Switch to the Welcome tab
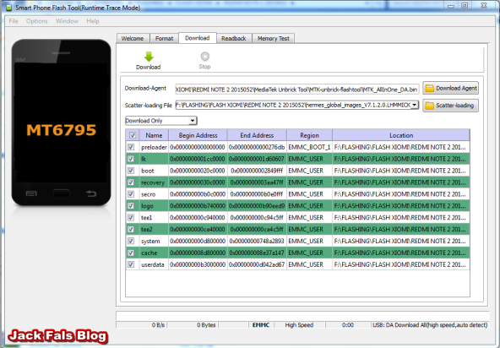This screenshot has height=348, width=500. click(x=133, y=38)
